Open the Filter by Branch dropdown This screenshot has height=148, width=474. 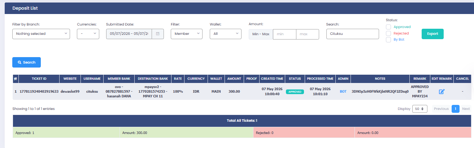click(x=41, y=34)
